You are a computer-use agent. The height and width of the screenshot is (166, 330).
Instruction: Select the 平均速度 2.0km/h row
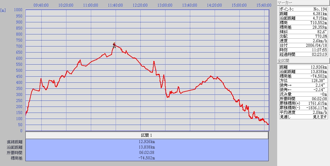coord(303,112)
